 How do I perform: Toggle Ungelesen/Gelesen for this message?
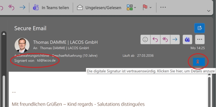[99, 8]
